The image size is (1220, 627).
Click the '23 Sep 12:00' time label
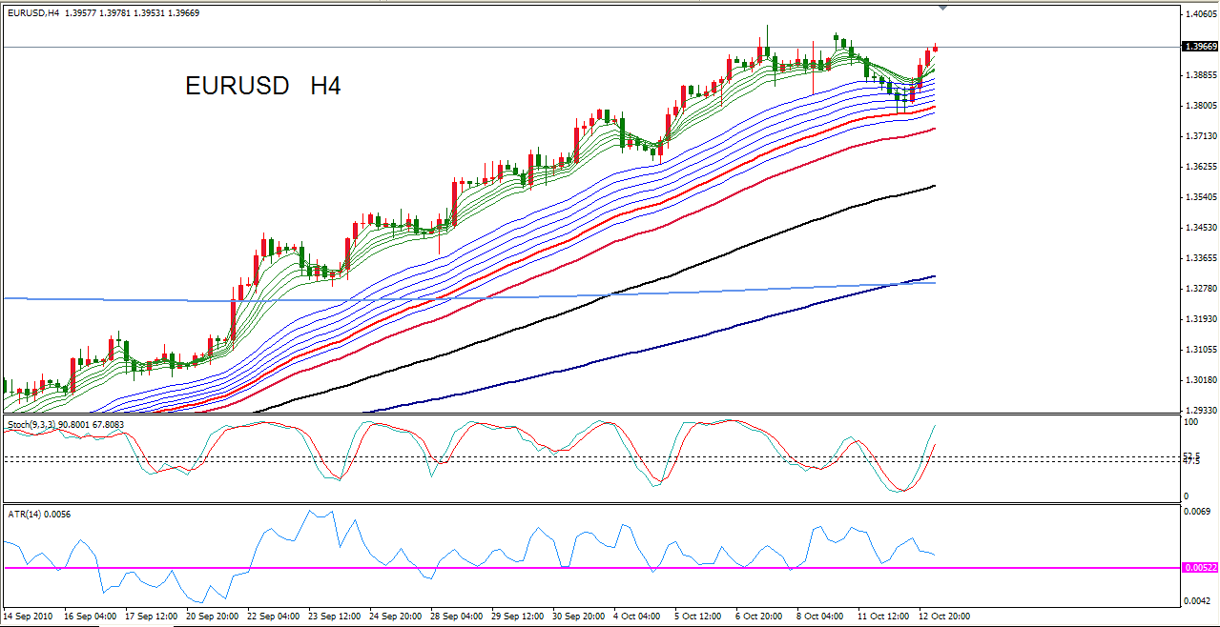(335, 617)
